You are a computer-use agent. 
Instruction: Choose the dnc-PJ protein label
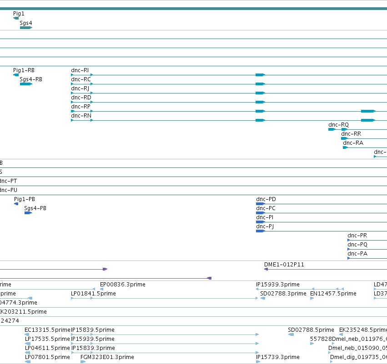tap(265, 226)
